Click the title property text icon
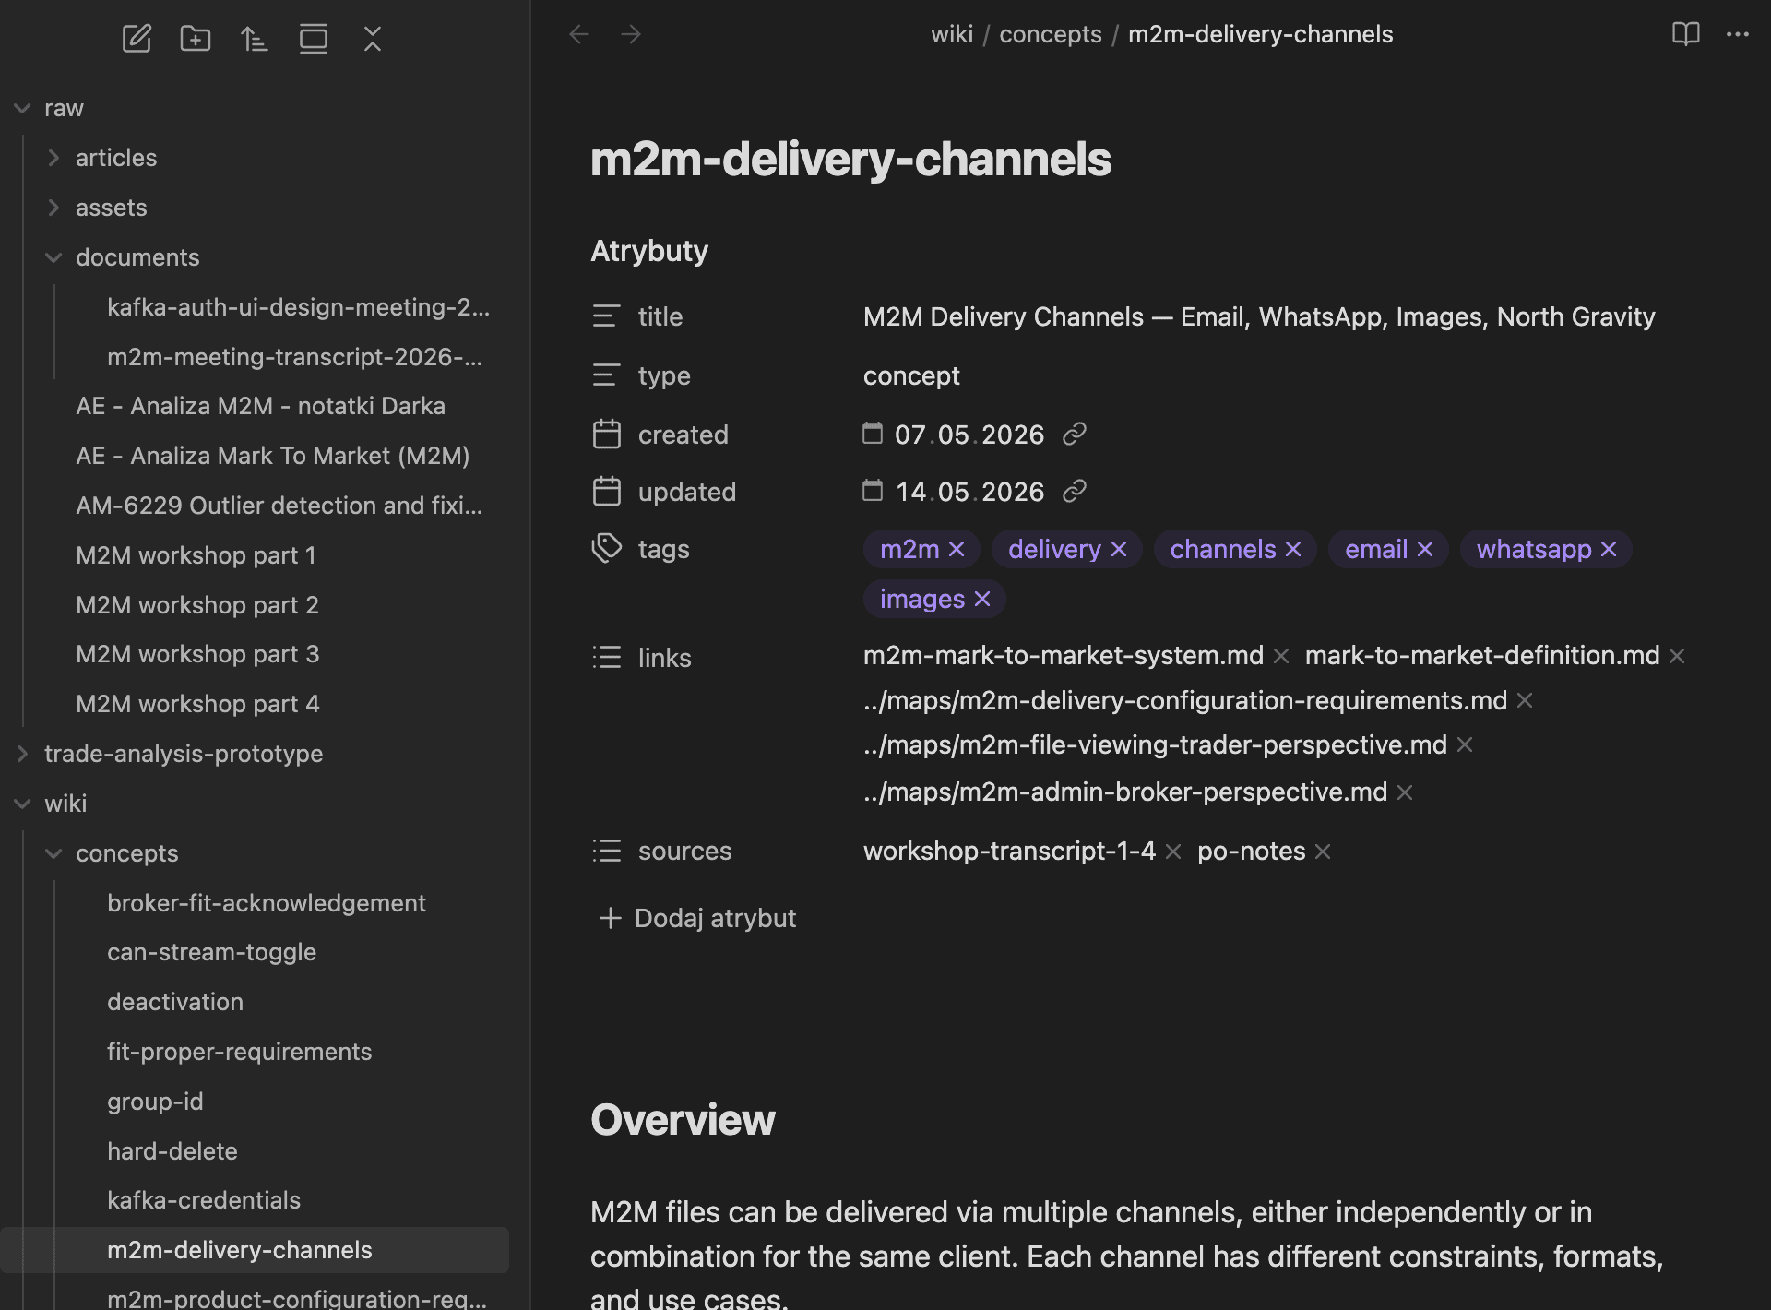Viewport: 1771px width, 1310px height. coord(606,316)
